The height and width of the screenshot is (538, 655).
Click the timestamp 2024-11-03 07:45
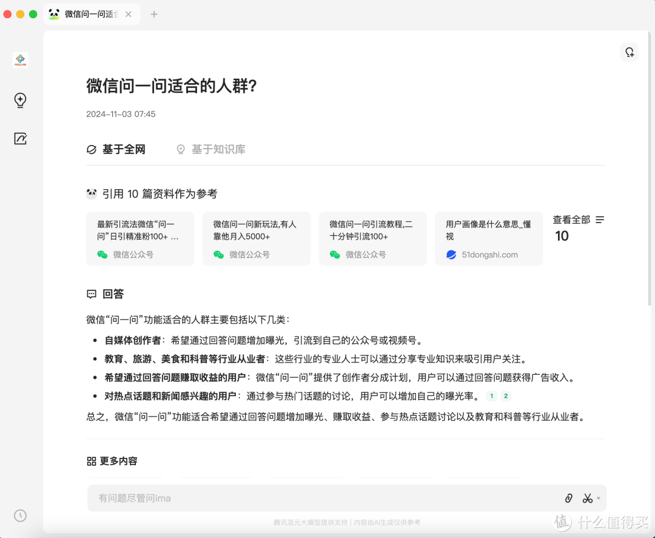(x=121, y=114)
